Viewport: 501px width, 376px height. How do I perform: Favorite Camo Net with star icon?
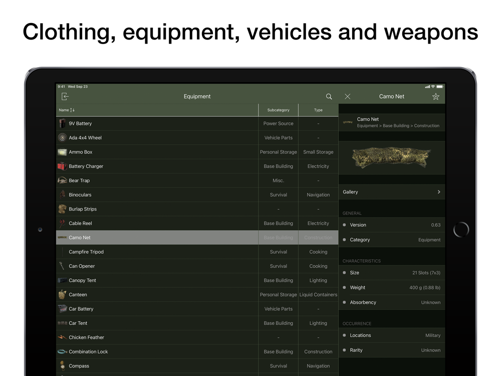(435, 96)
